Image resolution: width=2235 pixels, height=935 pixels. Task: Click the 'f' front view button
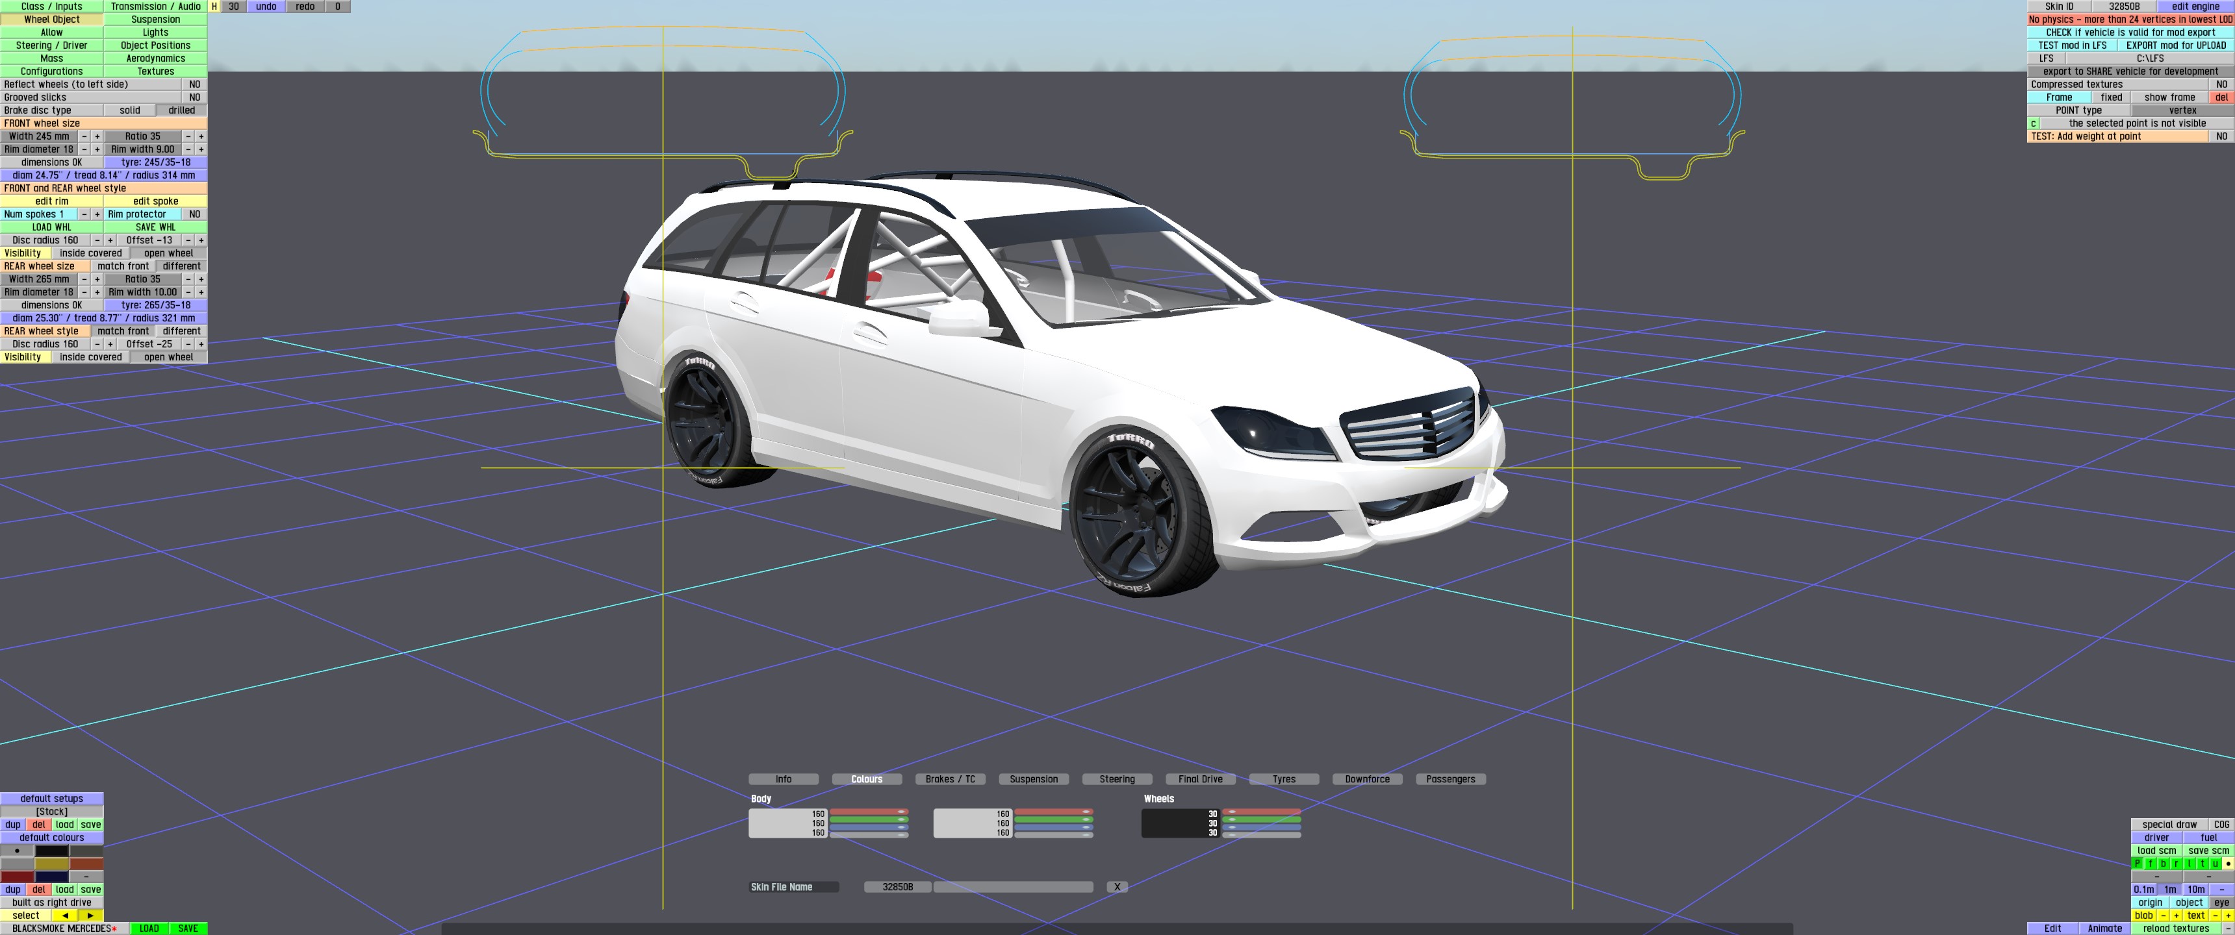pyautogui.click(x=2151, y=864)
